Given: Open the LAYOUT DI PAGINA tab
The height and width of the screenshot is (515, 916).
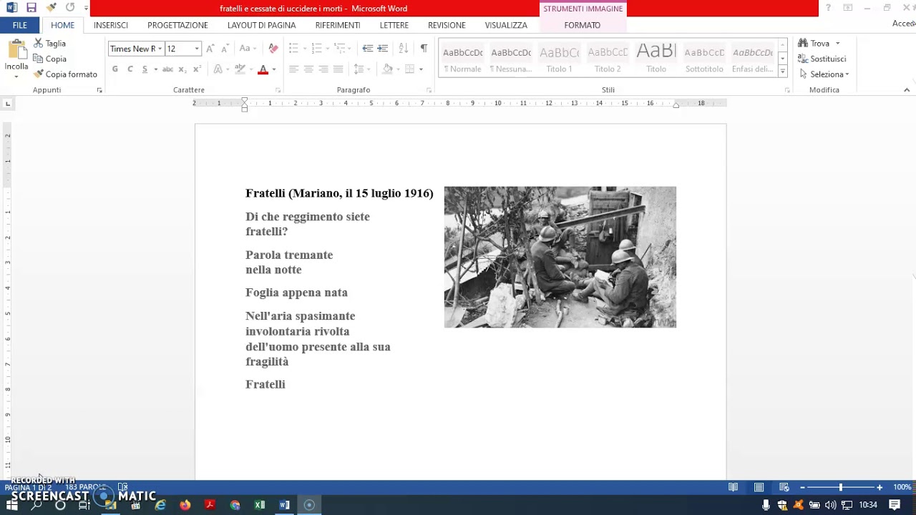Looking at the screenshot, I should coord(261,25).
